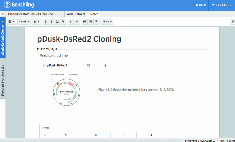235x142 pixels.
Task: Close the Directed Evolution side tab
Action: pyautogui.click(x=3, y=62)
